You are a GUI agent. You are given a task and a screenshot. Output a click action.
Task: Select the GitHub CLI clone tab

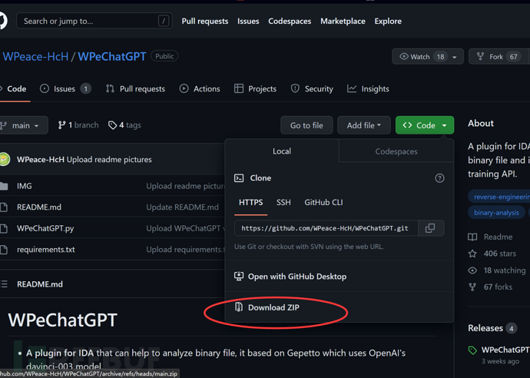click(323, 203)
